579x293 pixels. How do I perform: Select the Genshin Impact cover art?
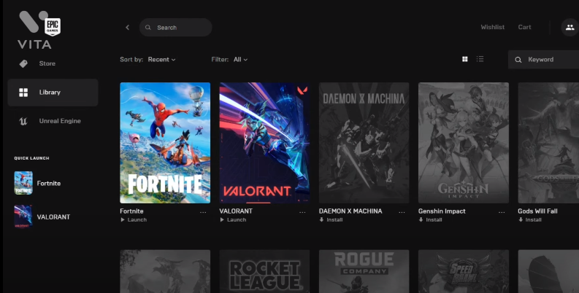tap(464, 143)
